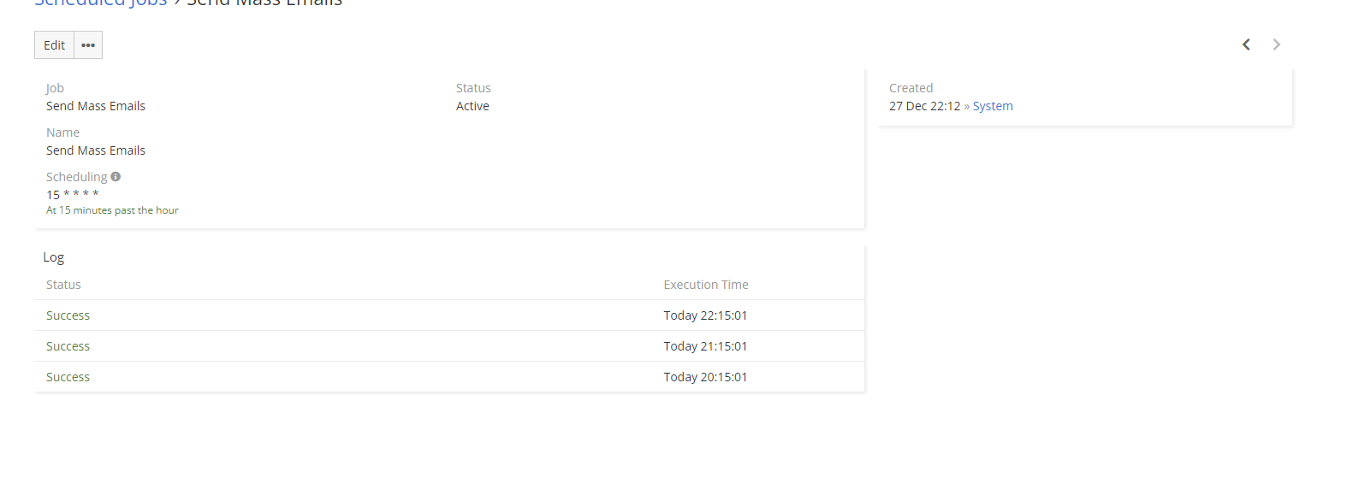This screenshot has height=495, width=1365.
Task: Click the Active status value
Action: point(472,106)
